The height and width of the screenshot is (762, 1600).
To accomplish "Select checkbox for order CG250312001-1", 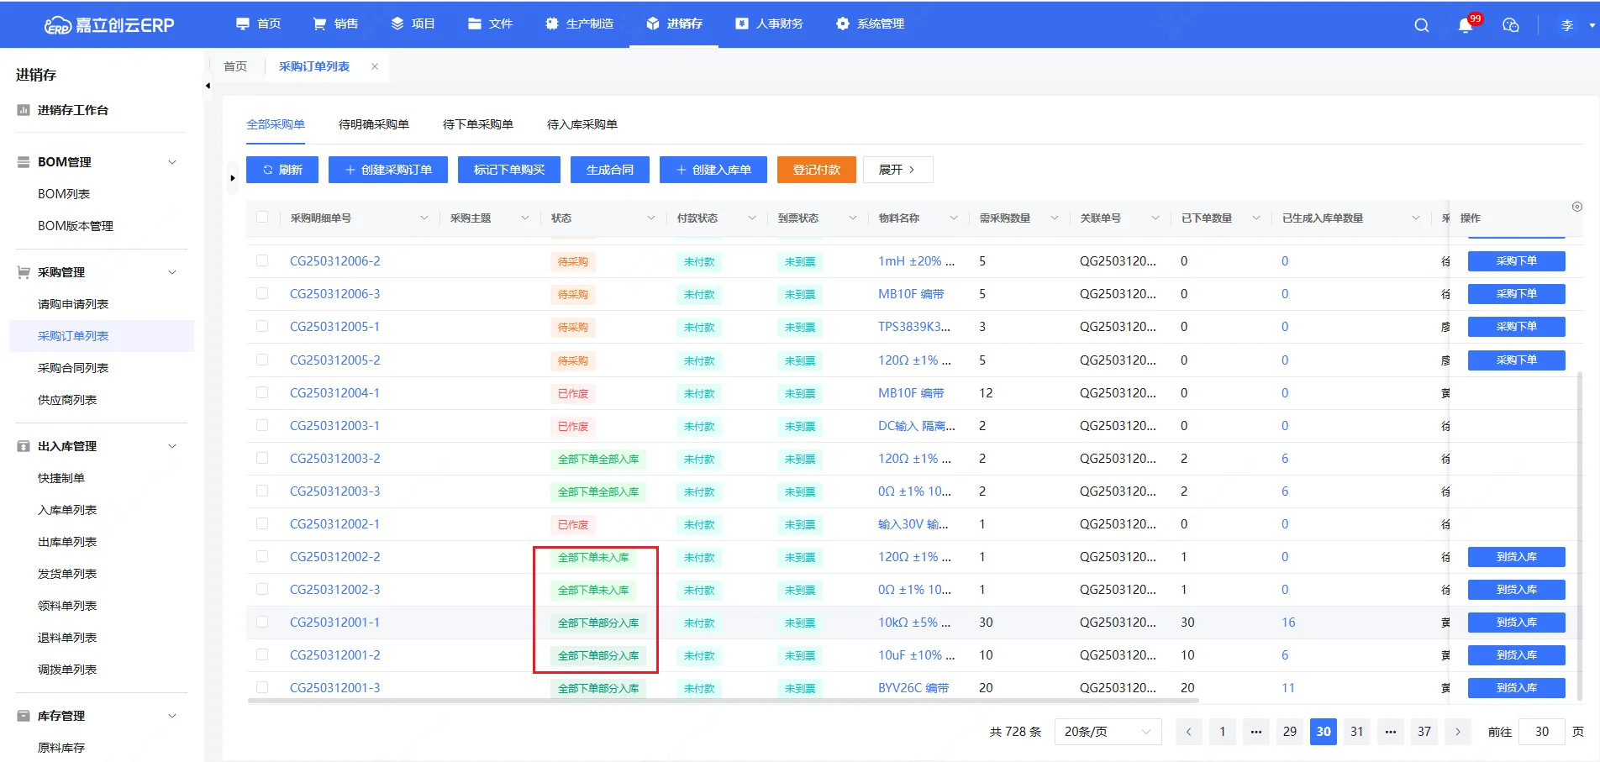I will 262,623.
